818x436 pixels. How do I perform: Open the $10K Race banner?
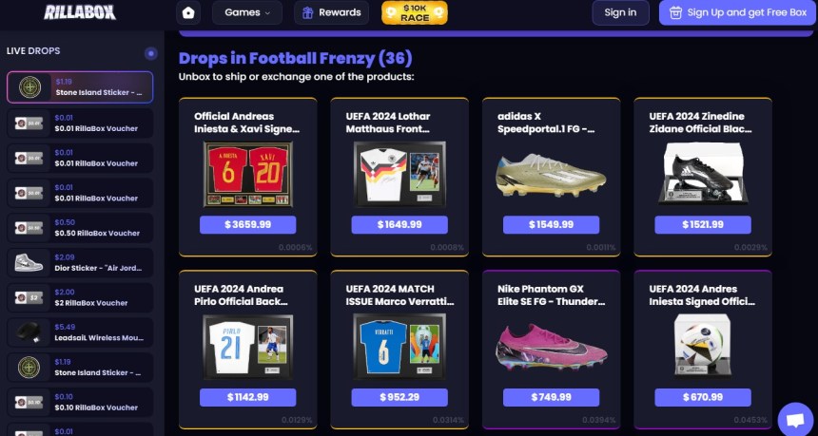tap(414, 13)
